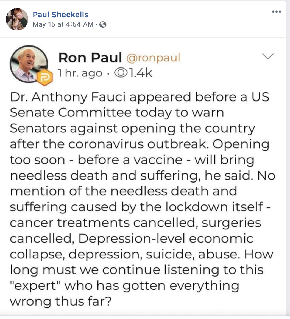Click the Ron Paul display name
The width and height of the screenshot is (290, 319).
[x=90, y=58]
